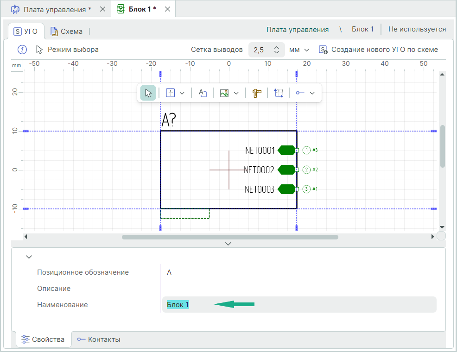
Task: Click the Наименование field with Блок 1
Action: pyautogui.click(x=299, y=305)
